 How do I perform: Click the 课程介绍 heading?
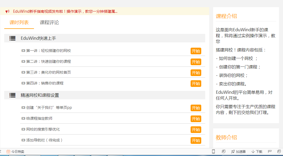(226, 16)
